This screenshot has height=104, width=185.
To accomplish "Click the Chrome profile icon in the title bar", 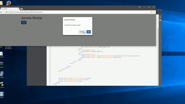I will [x=140, y=7].
